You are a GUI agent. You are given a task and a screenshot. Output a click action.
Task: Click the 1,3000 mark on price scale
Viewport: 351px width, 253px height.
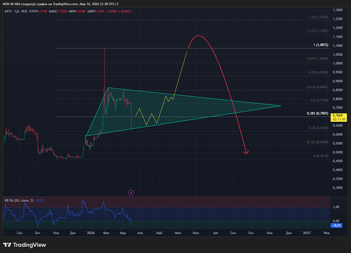pos(338,10)
